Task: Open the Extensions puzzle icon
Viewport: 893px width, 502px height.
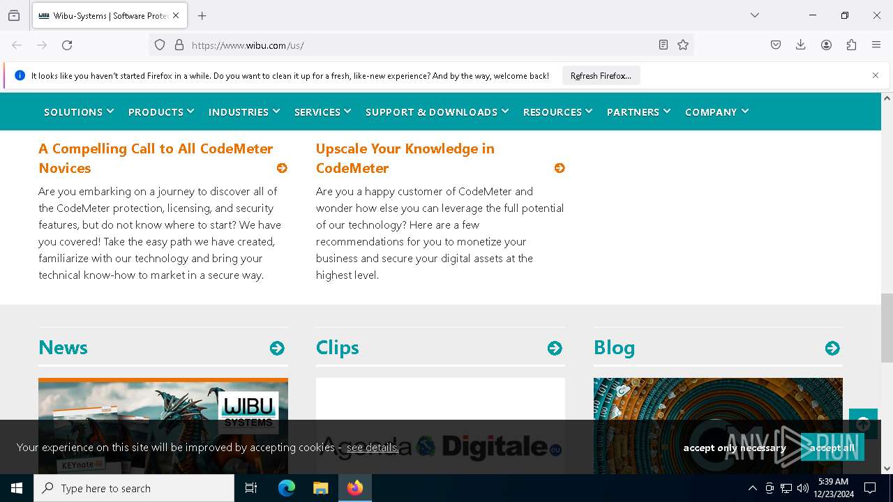Action: [x=851, y=45]
